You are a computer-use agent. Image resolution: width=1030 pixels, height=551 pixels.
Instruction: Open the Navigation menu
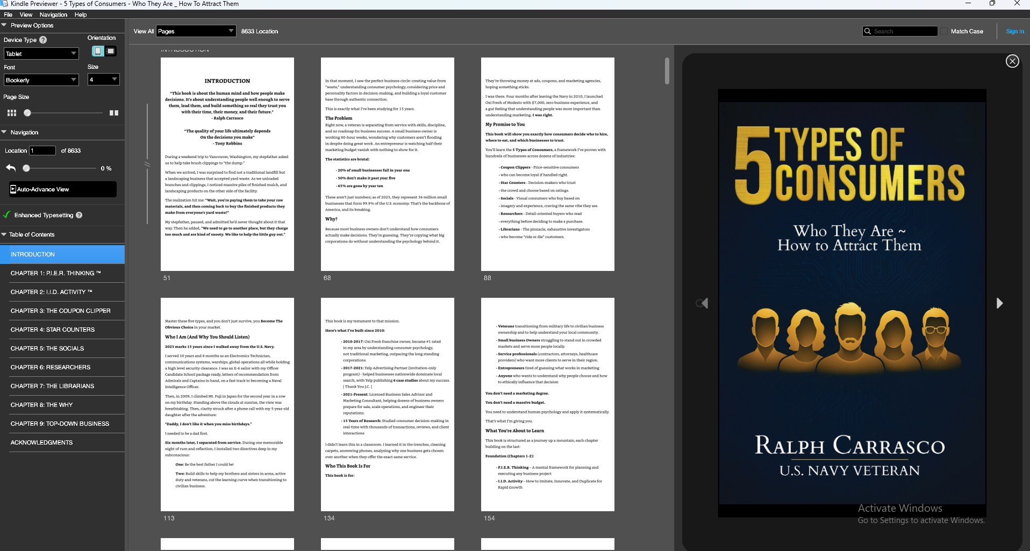[53, 15]
